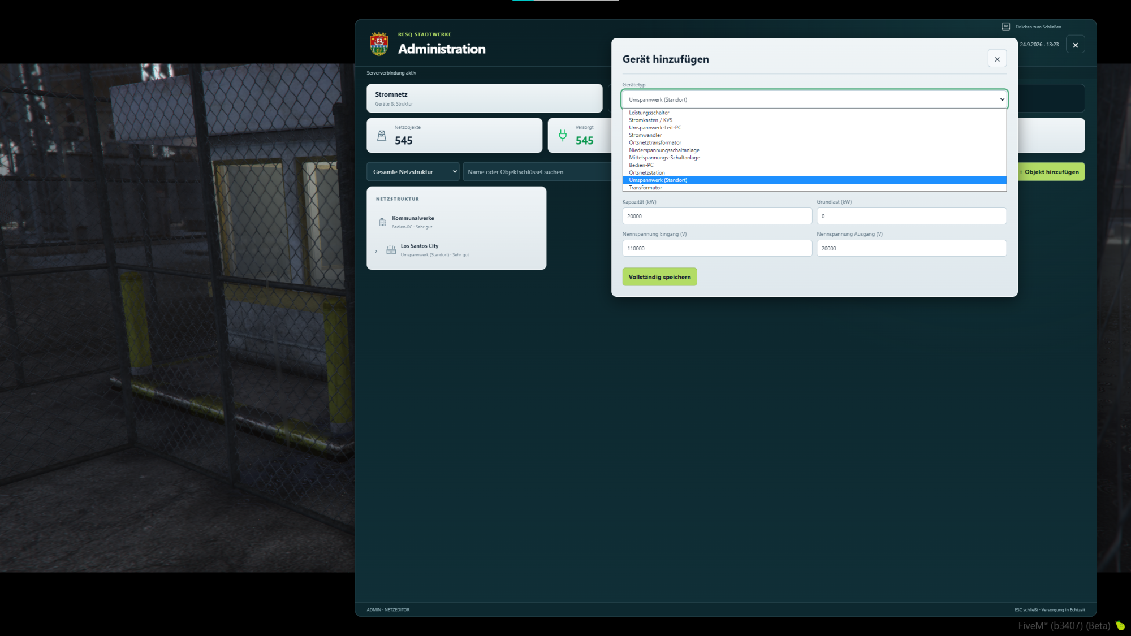1131x636 pixels.
Task: Close the Administration panel
Action: point(1075,45)
